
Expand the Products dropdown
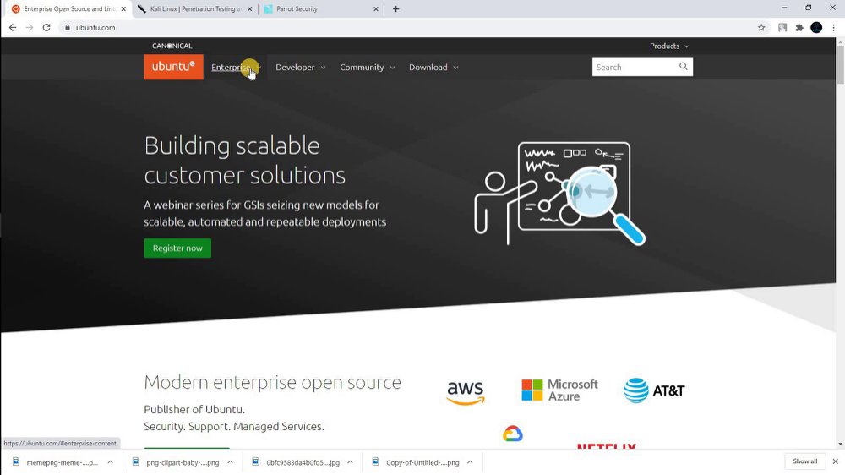pyautogui.click(x=668, y=46)
